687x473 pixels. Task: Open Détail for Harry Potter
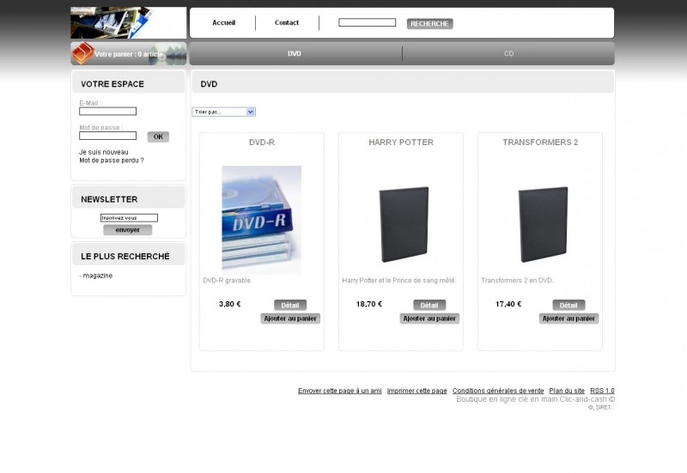click(429, 305)
